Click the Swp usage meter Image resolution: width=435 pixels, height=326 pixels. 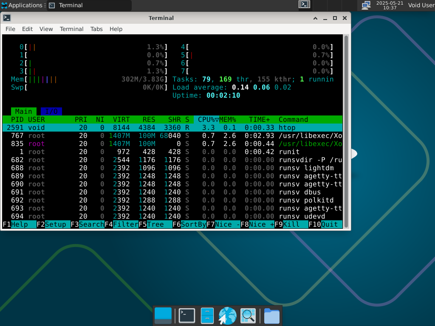(89, 87)
